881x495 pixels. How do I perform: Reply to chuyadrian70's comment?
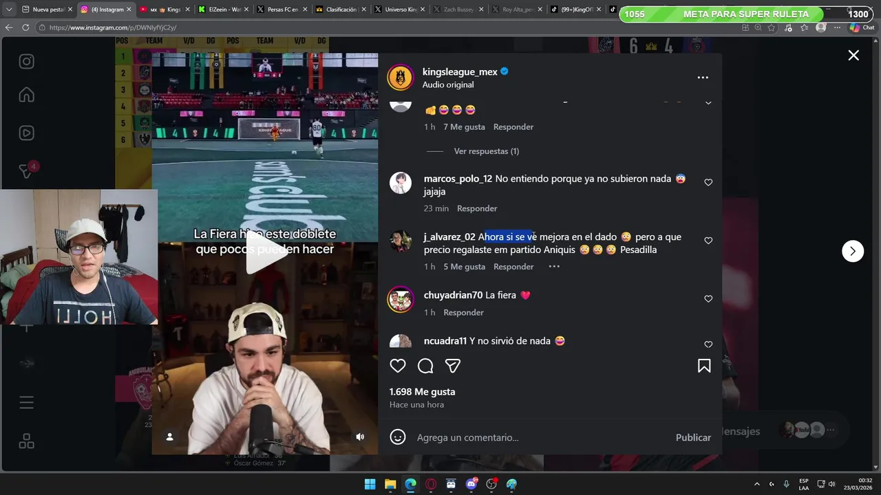[463, 312]
